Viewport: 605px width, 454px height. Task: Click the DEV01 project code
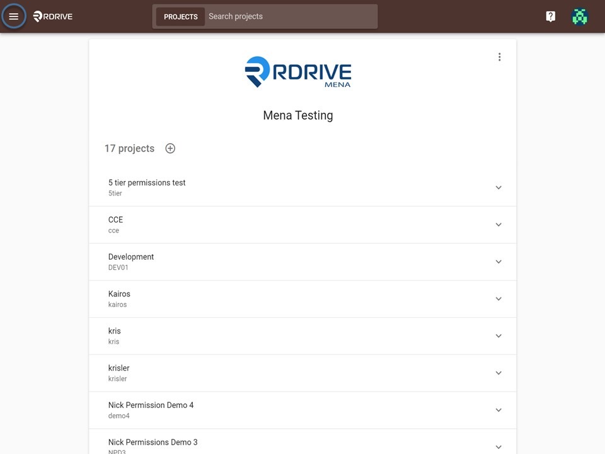(118, 267)
